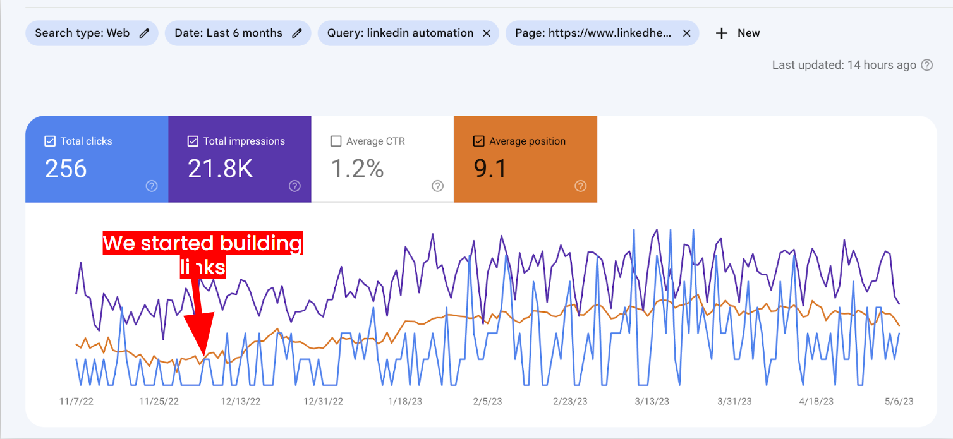
Task: Select the 9.1 average position value
Action: 489,169
